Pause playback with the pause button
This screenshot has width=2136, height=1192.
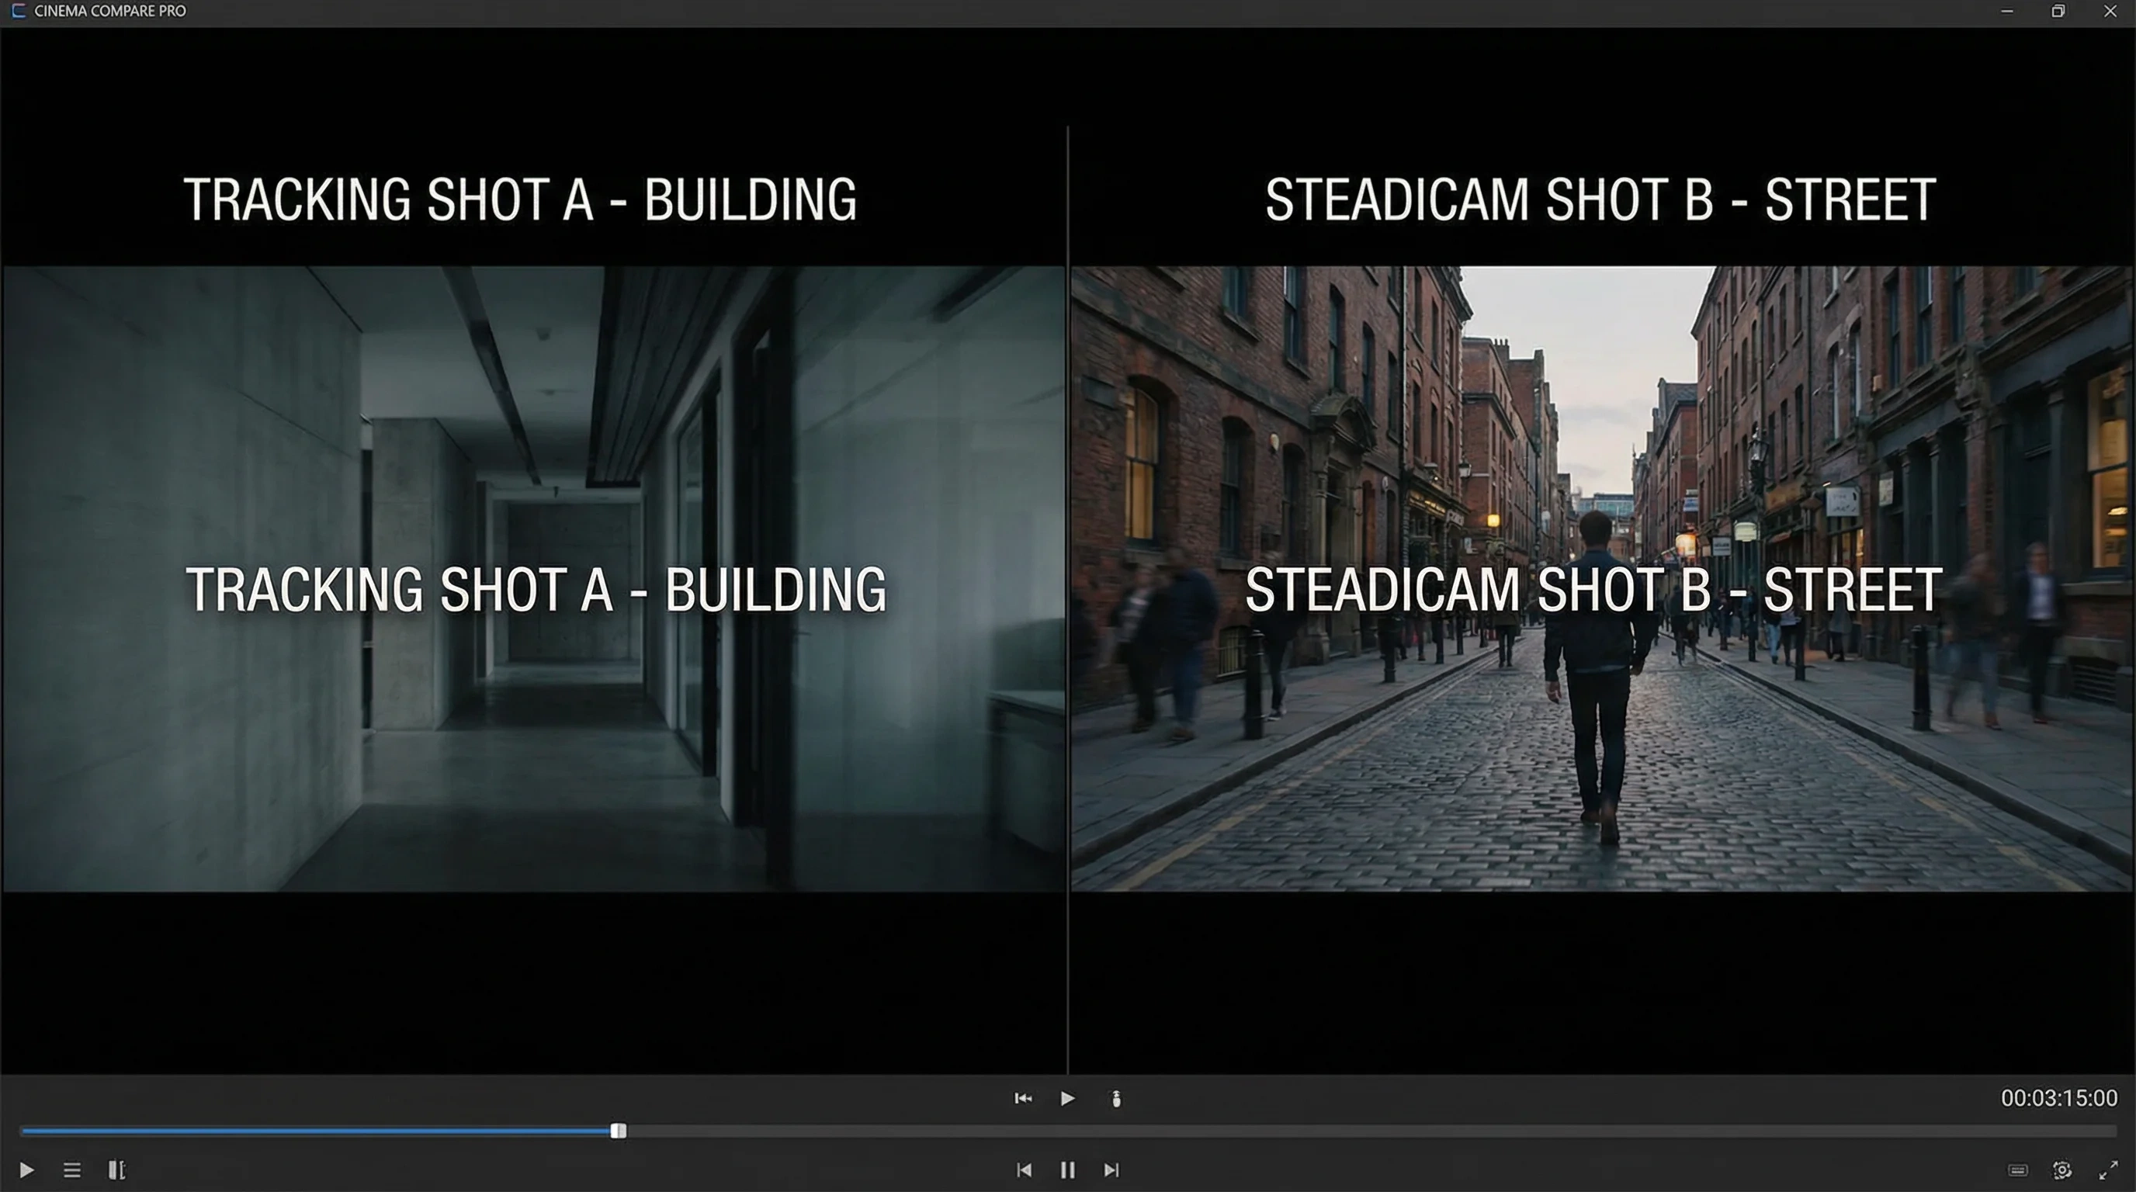pos(1068,1169)
